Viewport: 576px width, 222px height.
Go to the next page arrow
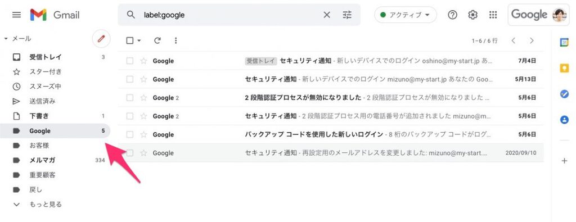[x=532, y=40]
